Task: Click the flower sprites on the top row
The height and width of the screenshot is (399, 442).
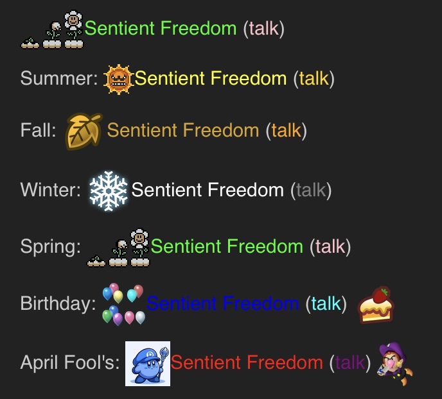Action: [x=52, y=30]
